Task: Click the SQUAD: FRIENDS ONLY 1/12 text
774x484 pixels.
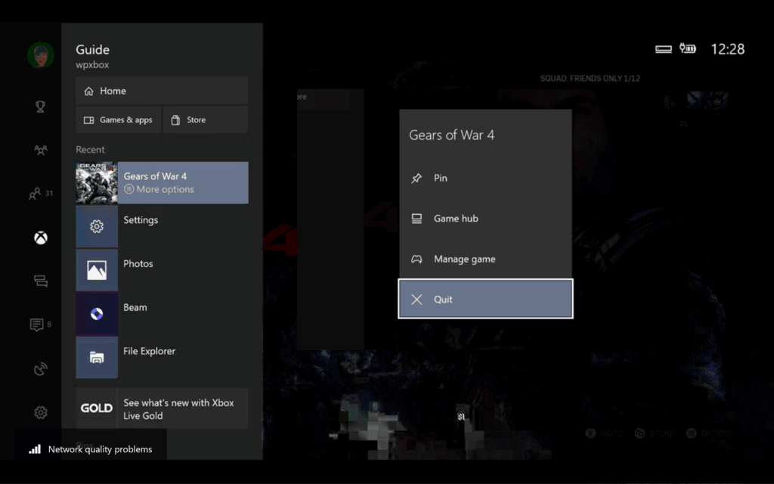Action: point(590,79)
